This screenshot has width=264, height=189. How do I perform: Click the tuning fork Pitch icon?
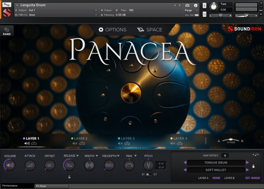point(148,165)
